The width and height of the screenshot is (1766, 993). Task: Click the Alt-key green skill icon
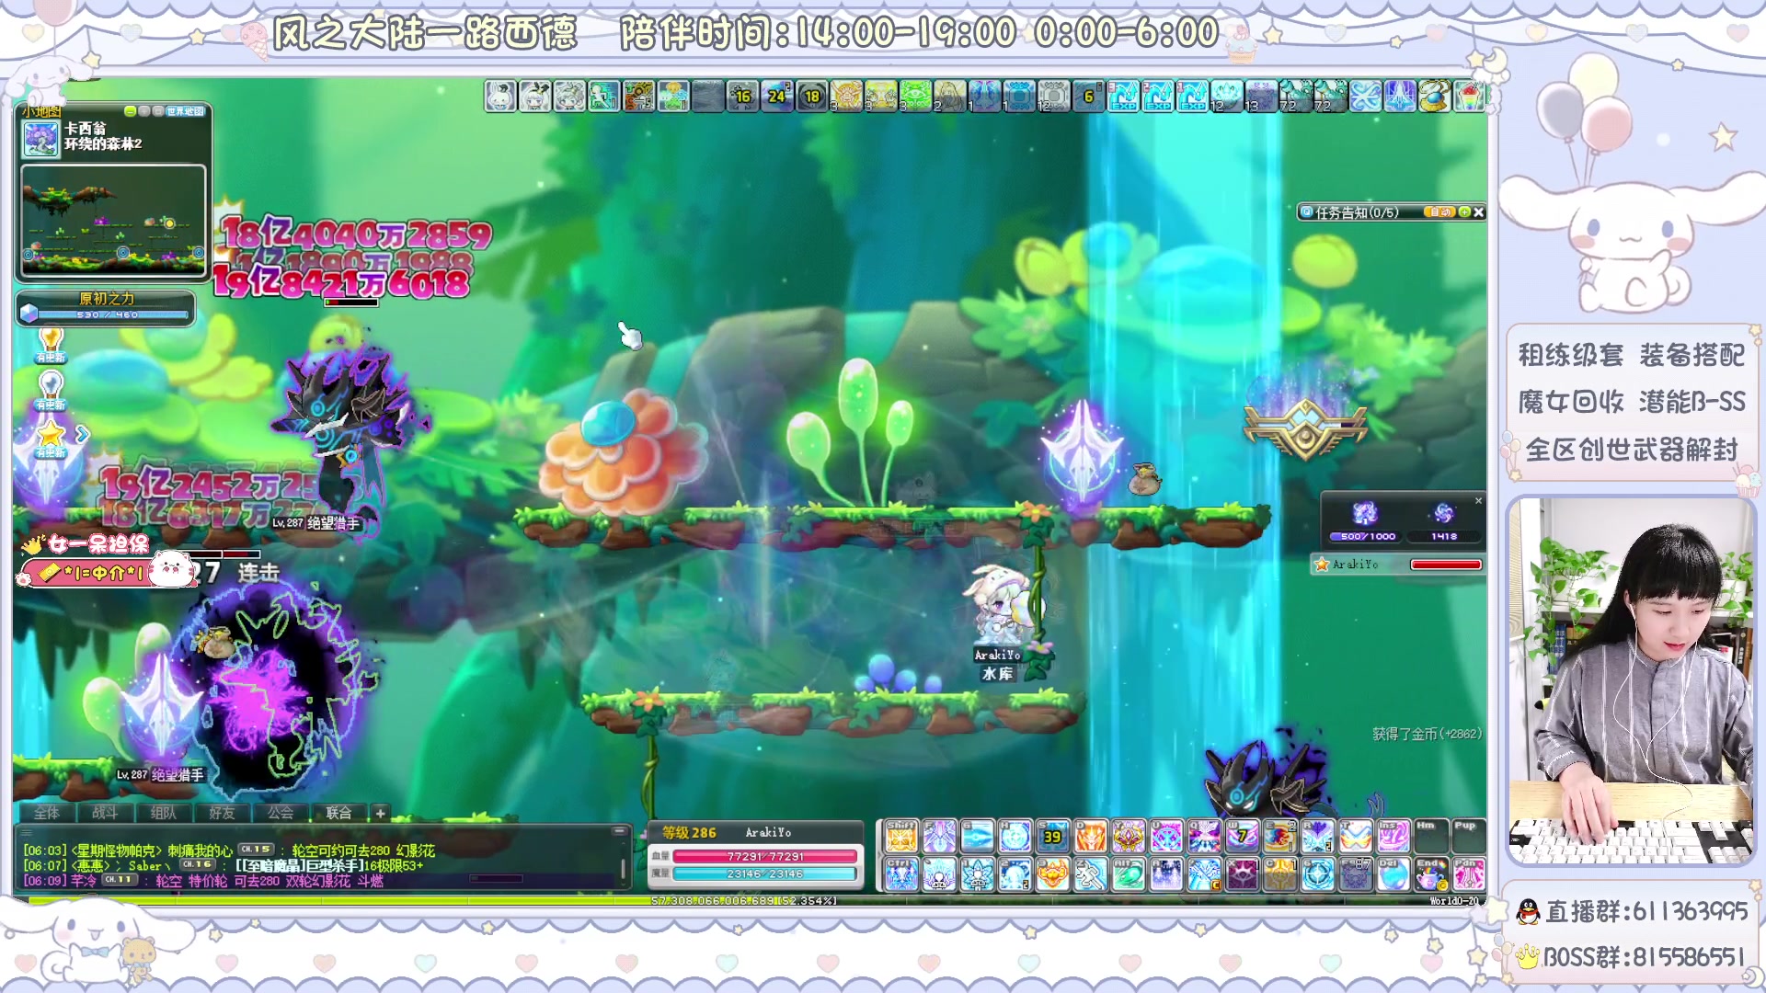1129,874
